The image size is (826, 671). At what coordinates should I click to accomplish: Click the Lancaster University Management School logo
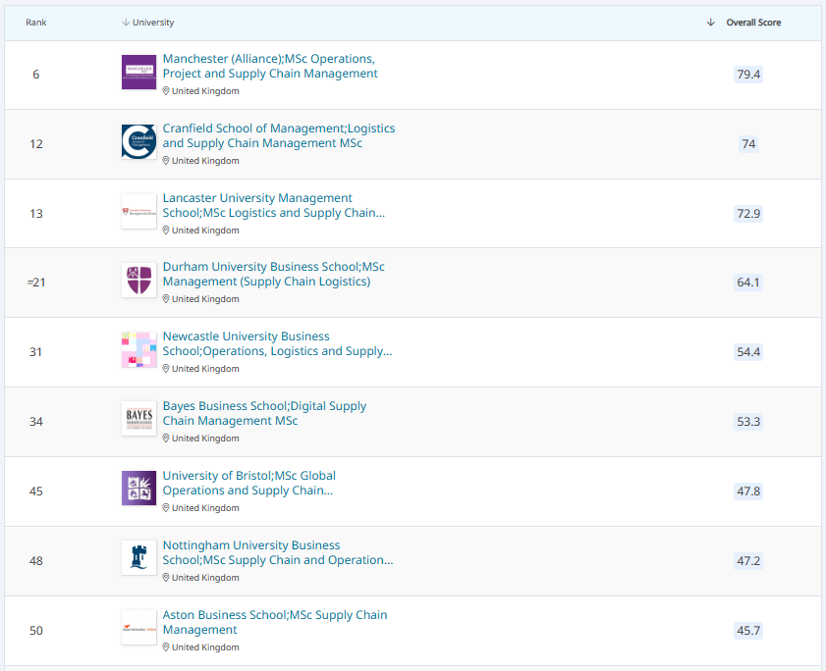(x=138, y=212)
